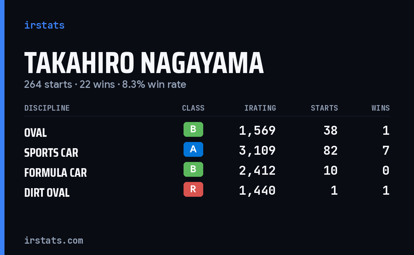Open the irstats logo link
Screen dimensions: 414x255
point(45,25)
